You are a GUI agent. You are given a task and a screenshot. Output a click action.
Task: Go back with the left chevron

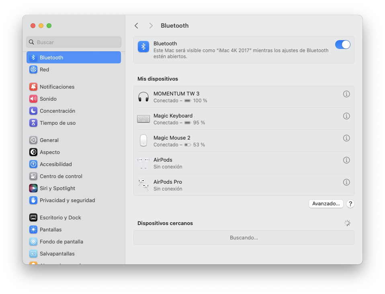pyautogui.click(x=137, y=26)
